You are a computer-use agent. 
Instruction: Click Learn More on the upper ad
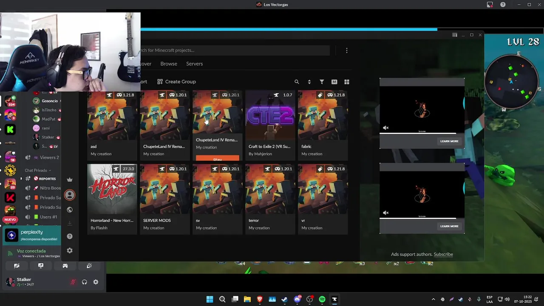click(x=449, y=141)
